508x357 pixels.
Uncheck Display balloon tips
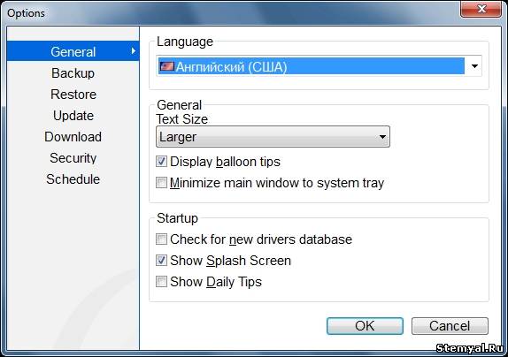161,162
